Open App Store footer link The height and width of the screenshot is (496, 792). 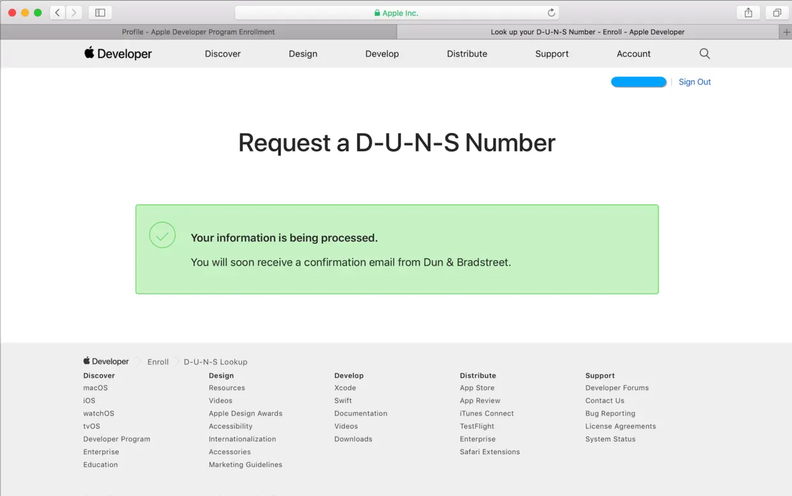coord(477,388)
